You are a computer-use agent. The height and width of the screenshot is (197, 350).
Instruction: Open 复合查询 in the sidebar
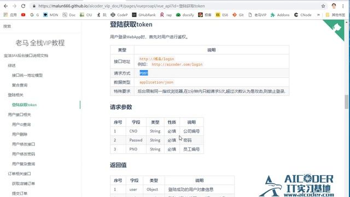[20, 85]
